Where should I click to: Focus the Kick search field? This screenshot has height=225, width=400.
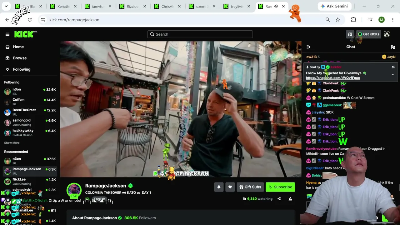200,34
